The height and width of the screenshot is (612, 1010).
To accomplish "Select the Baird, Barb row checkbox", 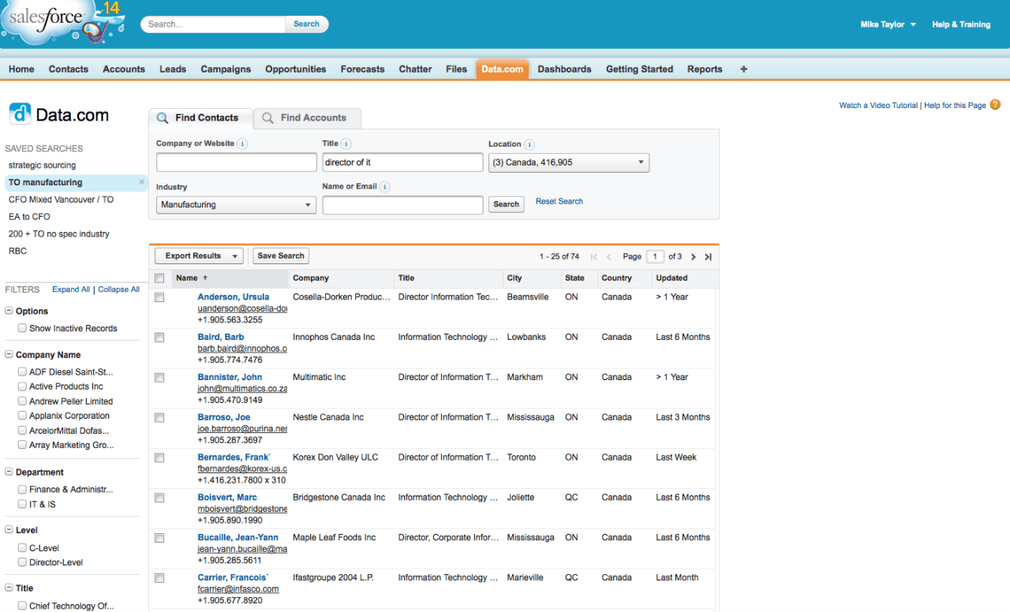I will tap(159, 338).
